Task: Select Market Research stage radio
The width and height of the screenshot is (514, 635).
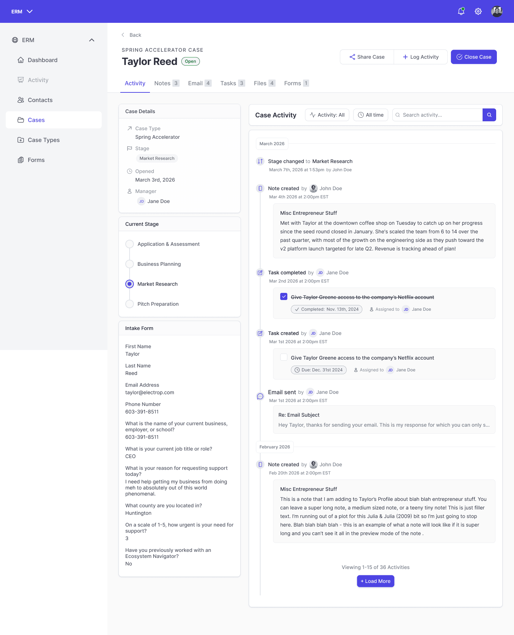Action: pyautogui.click(x=130, y=284)
